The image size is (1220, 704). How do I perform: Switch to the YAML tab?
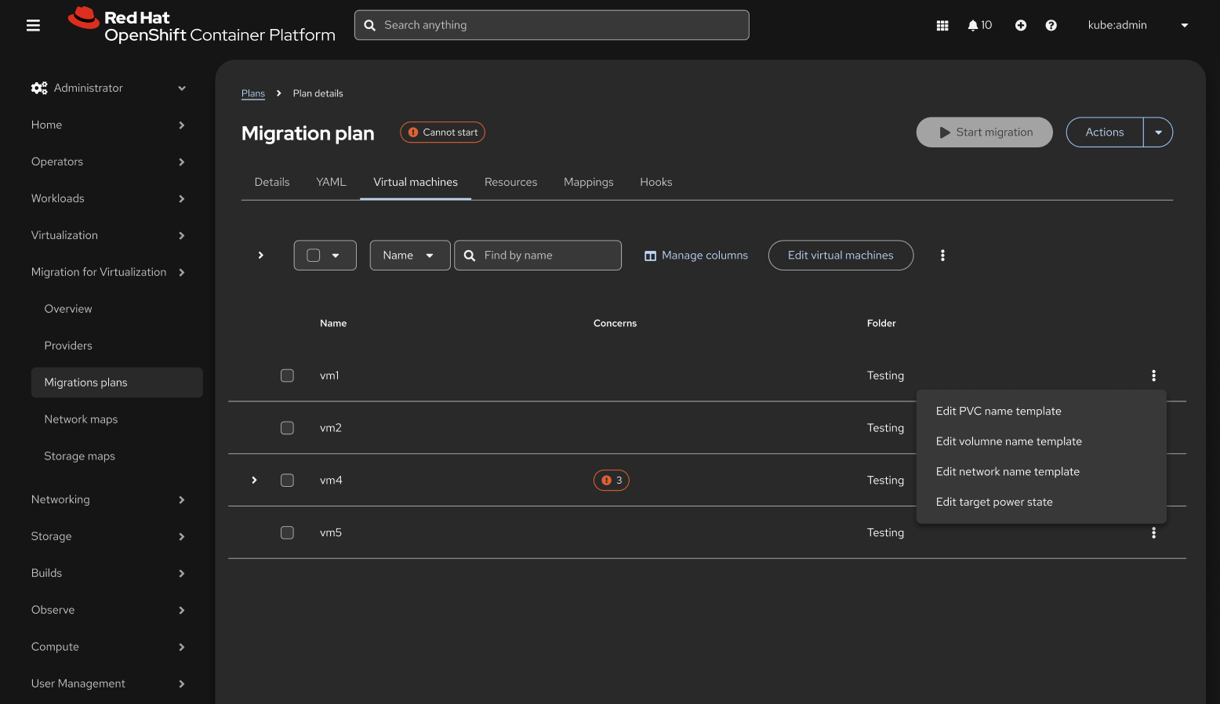click(331, 182)
